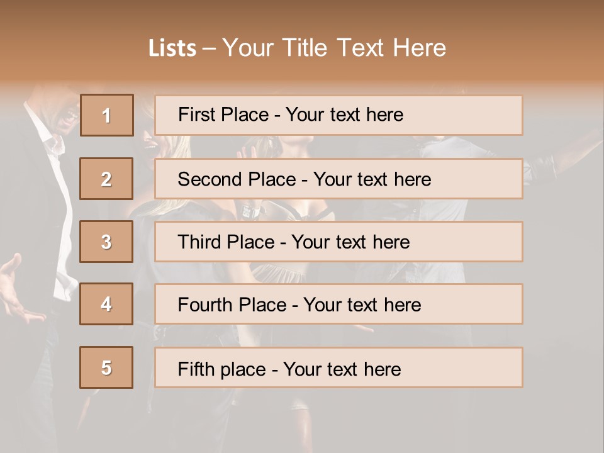The height and width of the screenshot is (453, 604).
Task: Select the number 4 square
Action: [106, 304]
